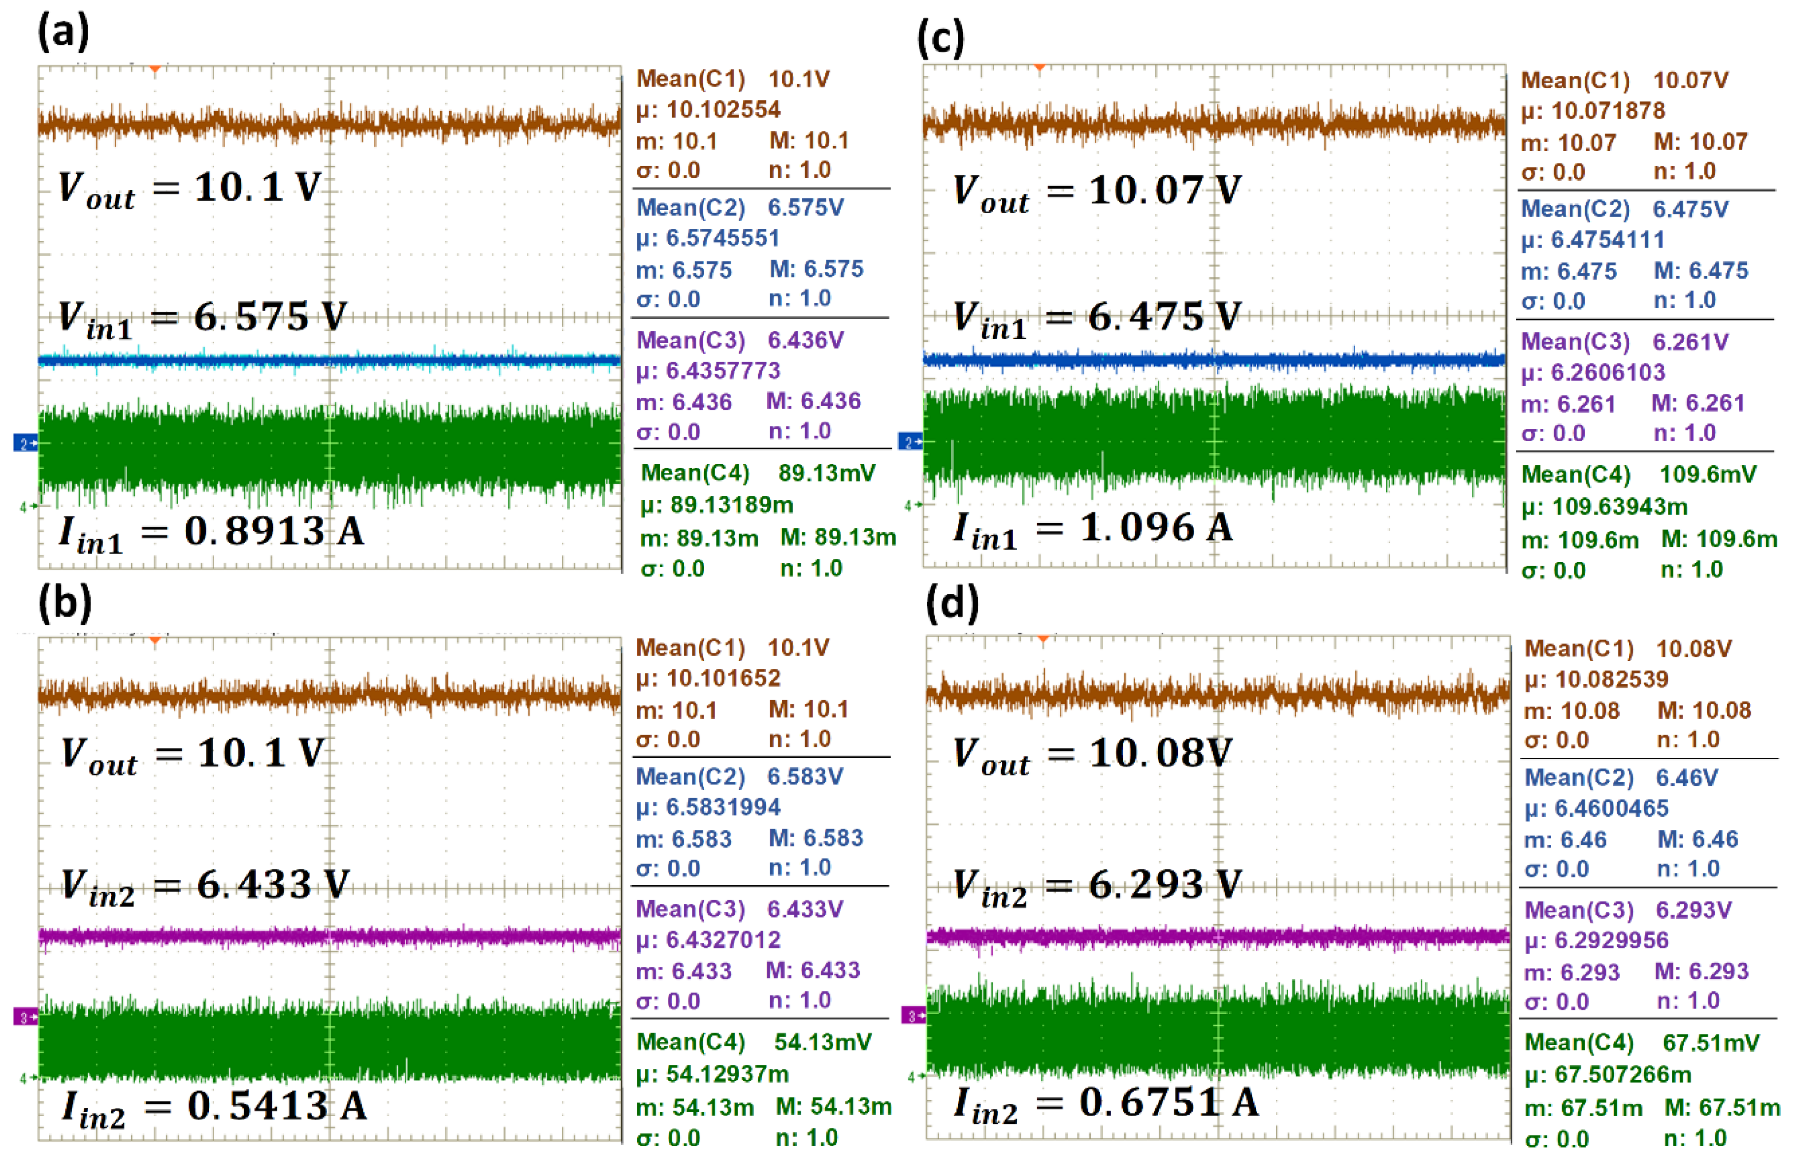
Task: Click the Vout = 10.07 V annotation
Action: pos(1097,192)
